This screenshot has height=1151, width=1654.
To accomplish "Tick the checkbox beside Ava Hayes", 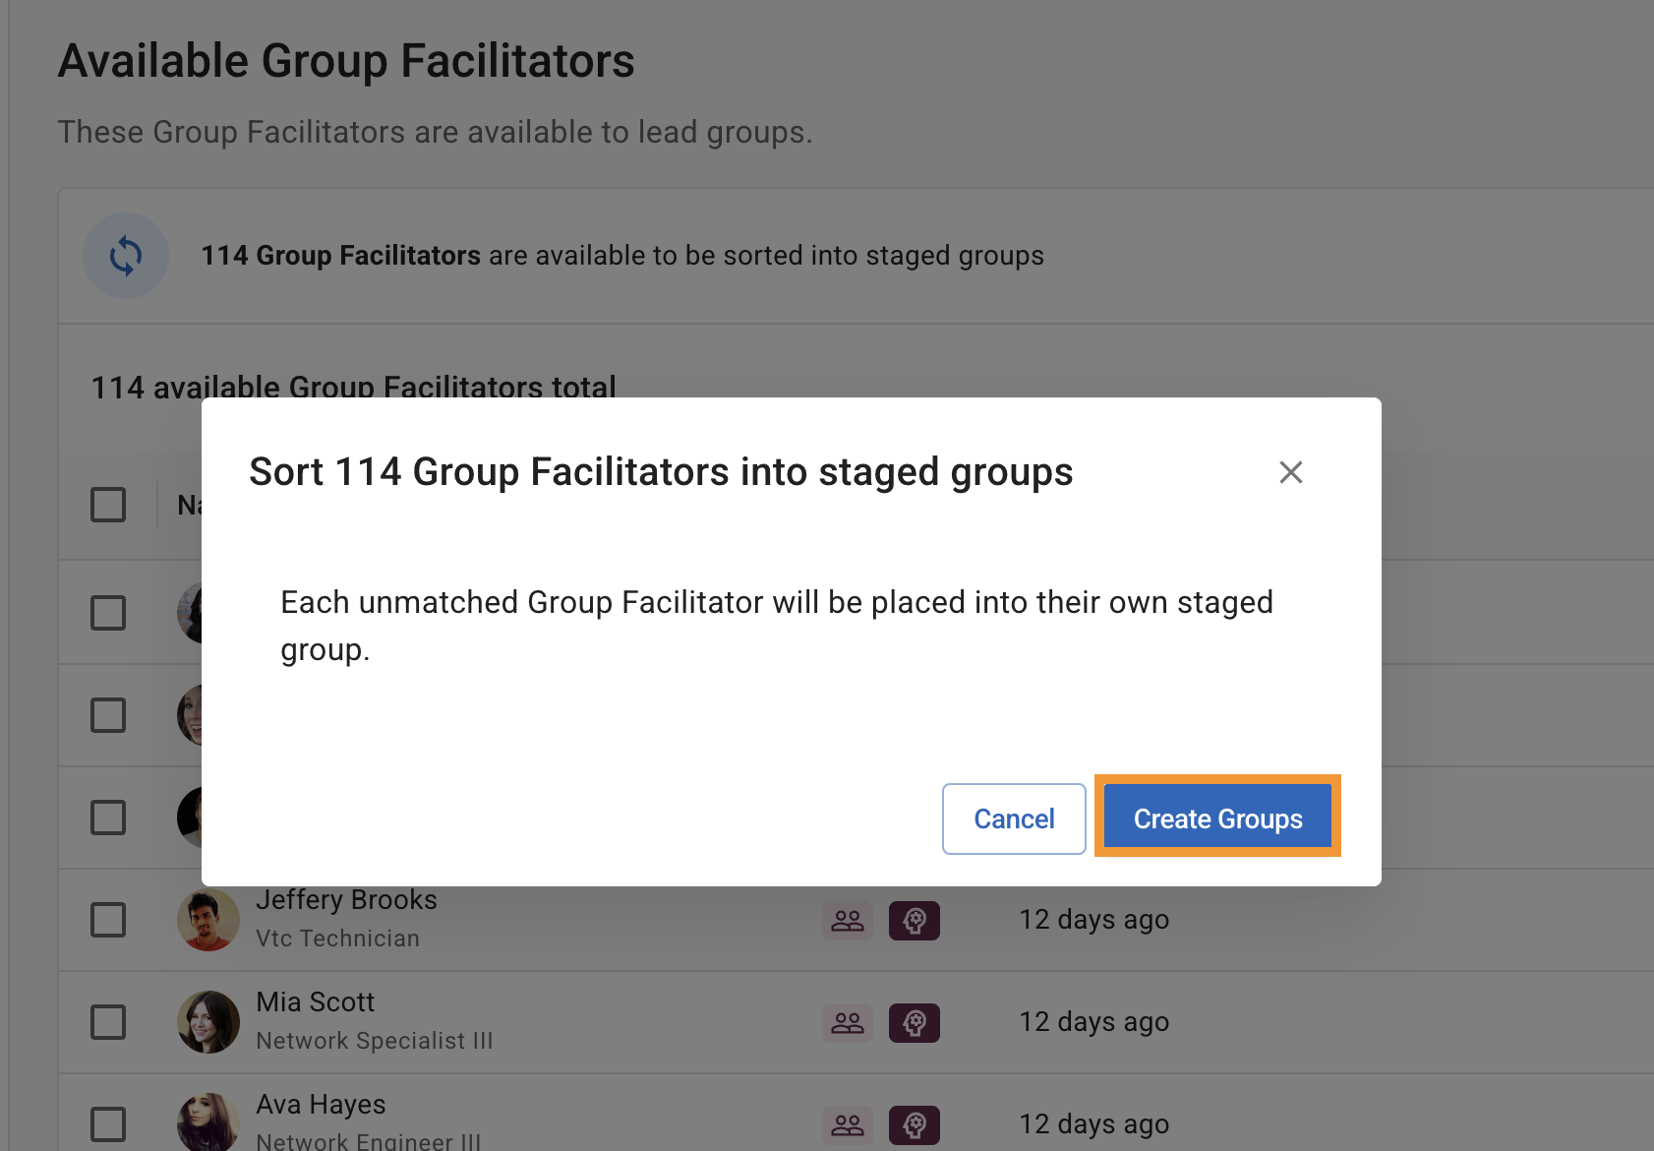I will (108, 1124).
